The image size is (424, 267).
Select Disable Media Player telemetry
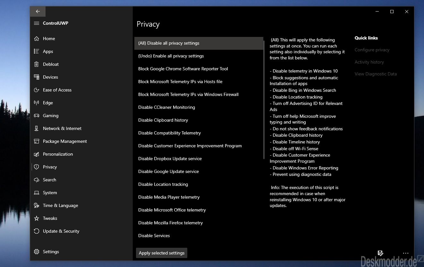[x=199, y=197]
